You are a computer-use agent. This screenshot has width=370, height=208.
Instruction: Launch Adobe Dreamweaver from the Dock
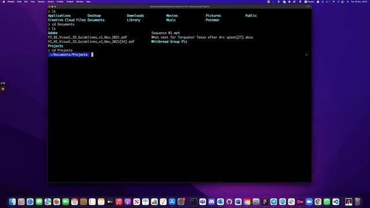[x=300, y=202]
